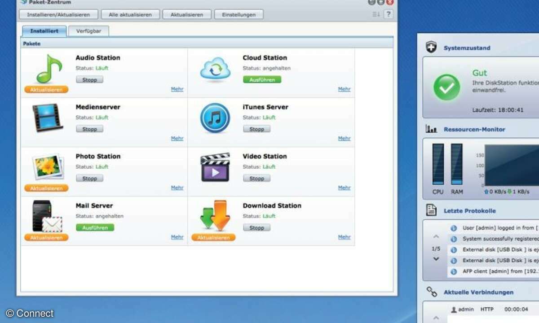Select the Download Station arrows icon
Screen dimensions: 539x323
(214, 216)
